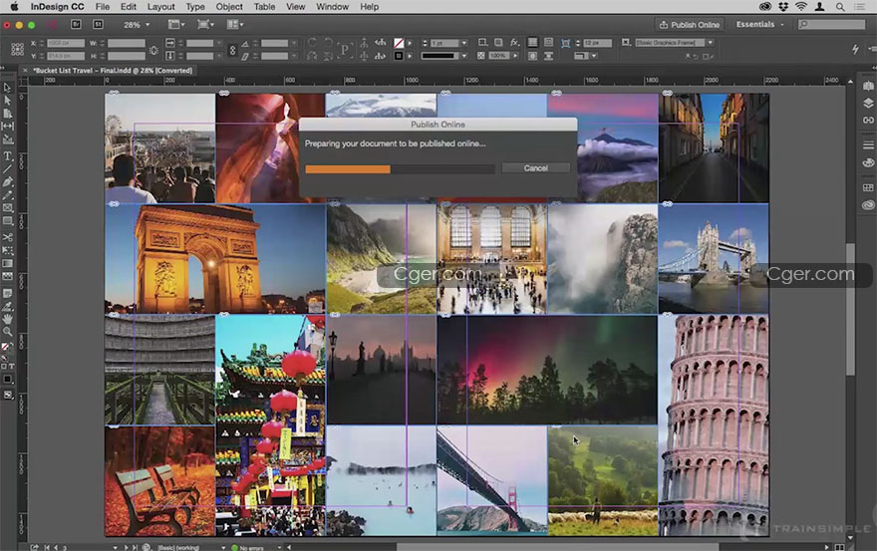Select the Free Transform tool

[7, 250]
